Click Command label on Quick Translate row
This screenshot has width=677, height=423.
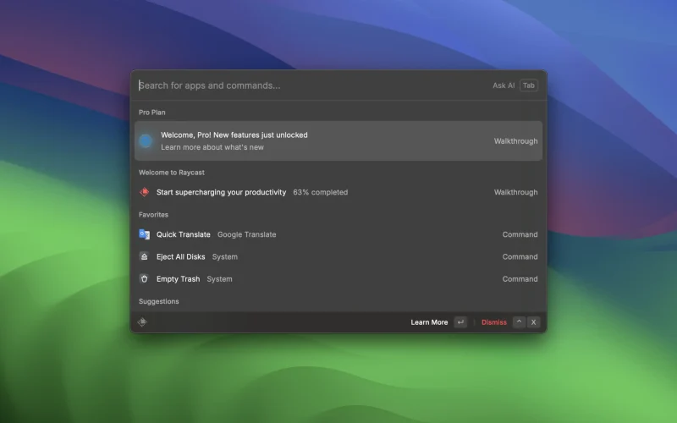(520, 234)
